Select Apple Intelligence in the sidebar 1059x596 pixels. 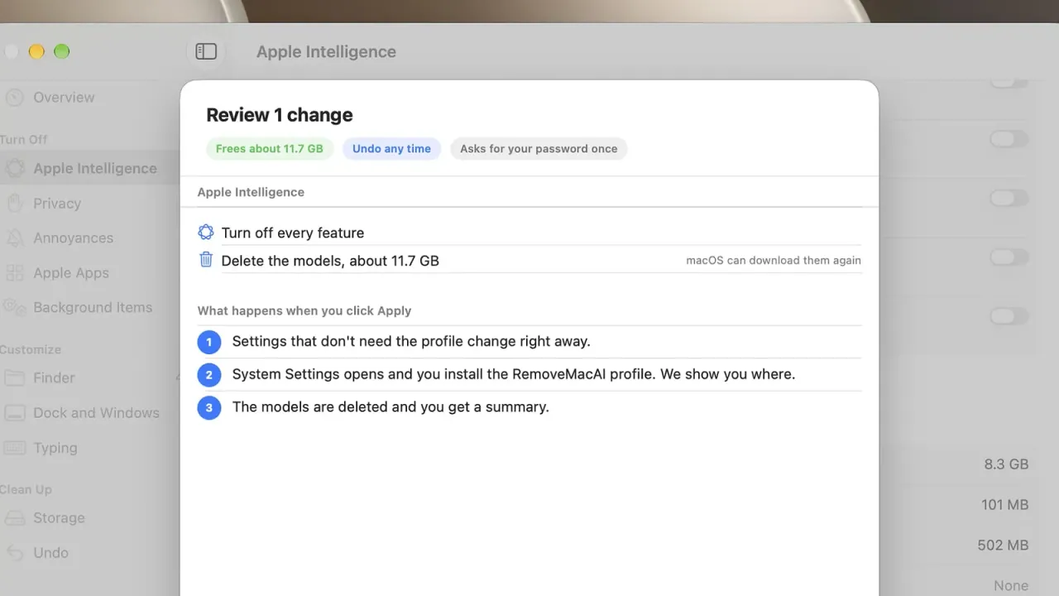coord(95,168)
